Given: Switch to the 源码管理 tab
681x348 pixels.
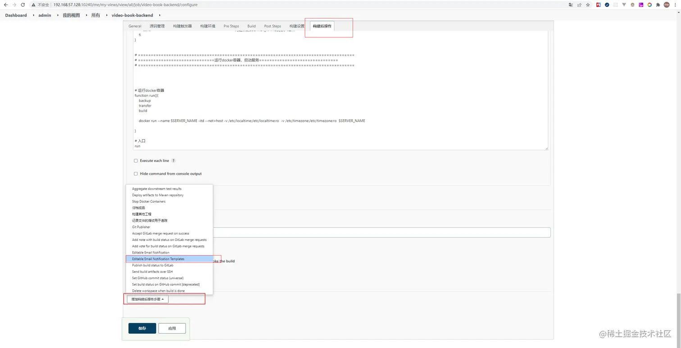Looking at the screenshot, I should pyautogui.click(x=157, y=26).
